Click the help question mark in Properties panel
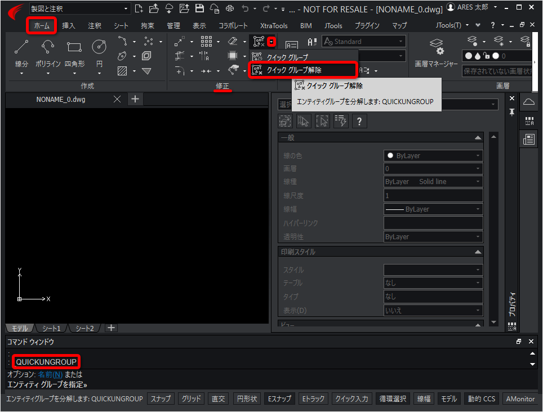This screenshot has height=412, width=543. (359, 121)
